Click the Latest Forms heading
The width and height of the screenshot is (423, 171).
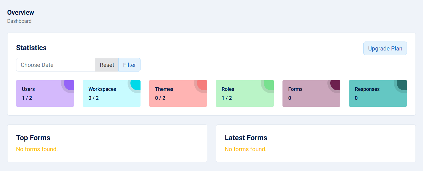[246, 138]
